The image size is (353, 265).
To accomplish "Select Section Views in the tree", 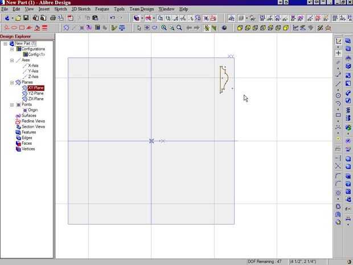I will point(34,127).
